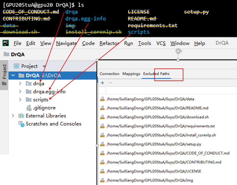Click drqa.egg-info in terminal listing

(86, 19)
